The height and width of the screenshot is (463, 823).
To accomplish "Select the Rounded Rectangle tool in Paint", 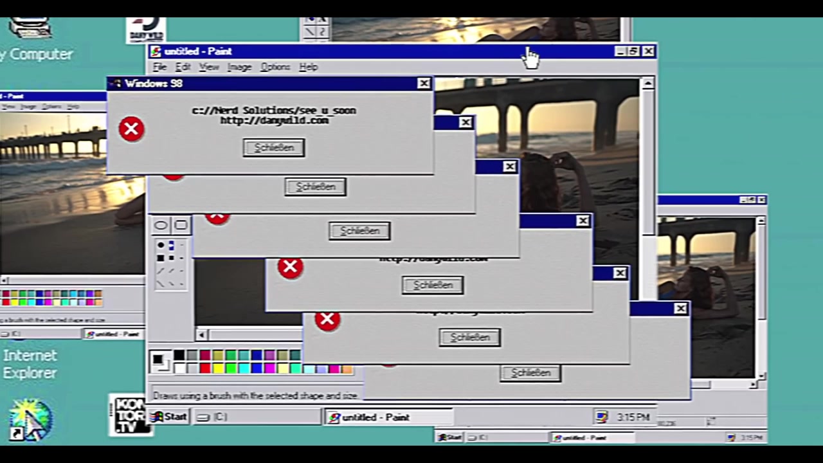I will pyautogui.click(x=181, y=225).
